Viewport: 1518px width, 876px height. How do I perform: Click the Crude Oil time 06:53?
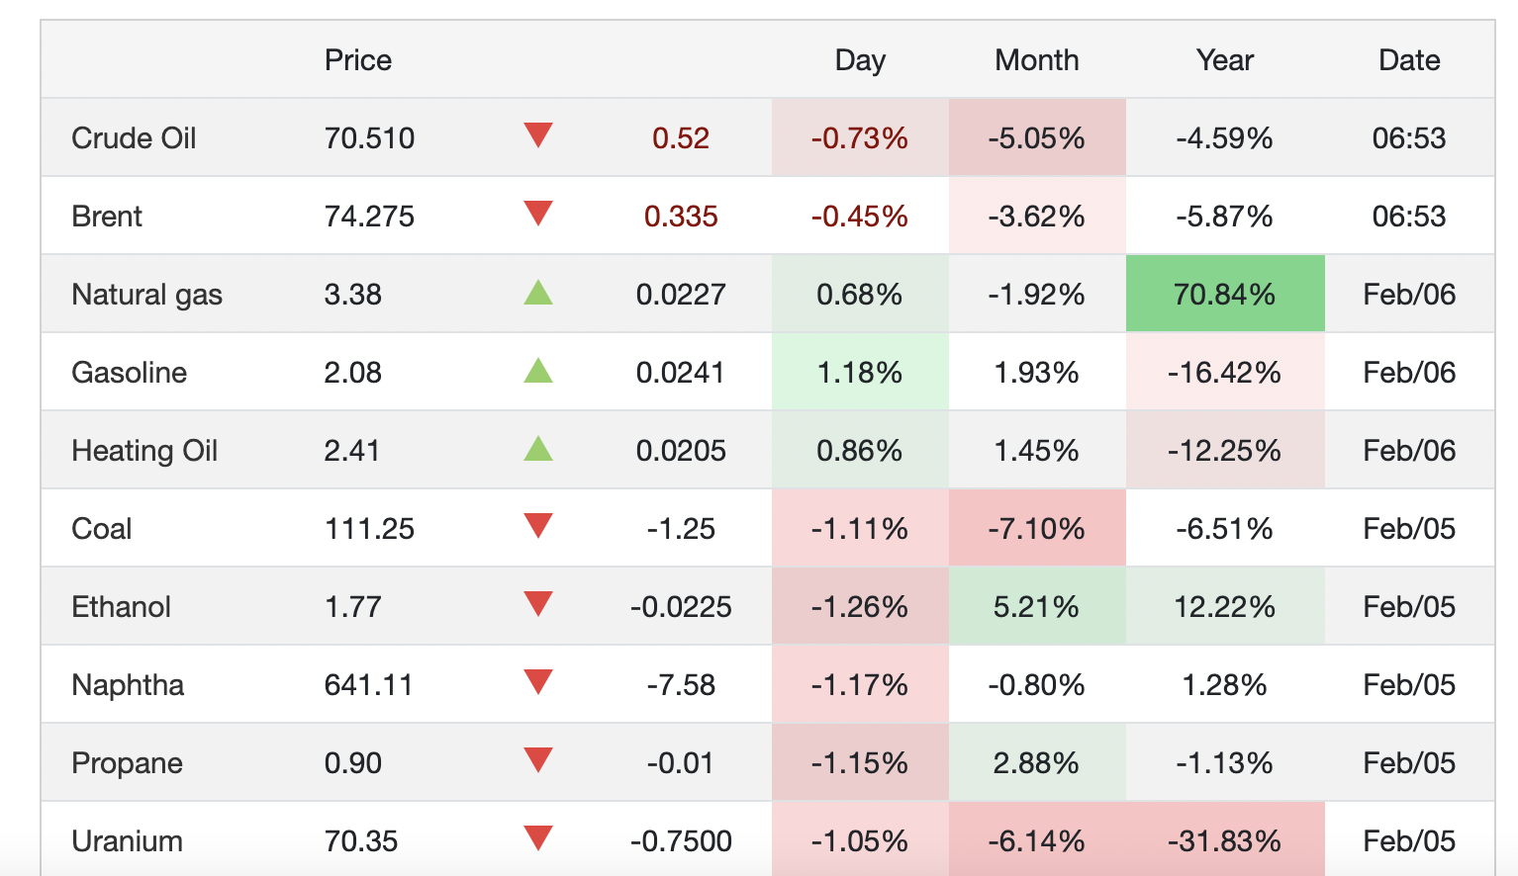tap(1409, 137)
